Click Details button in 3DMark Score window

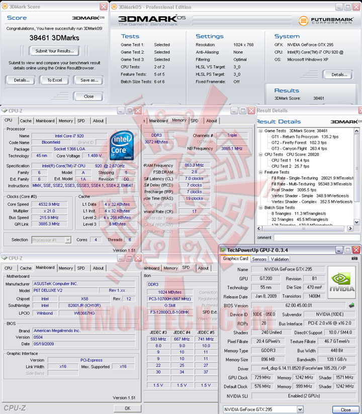(22, 80)
